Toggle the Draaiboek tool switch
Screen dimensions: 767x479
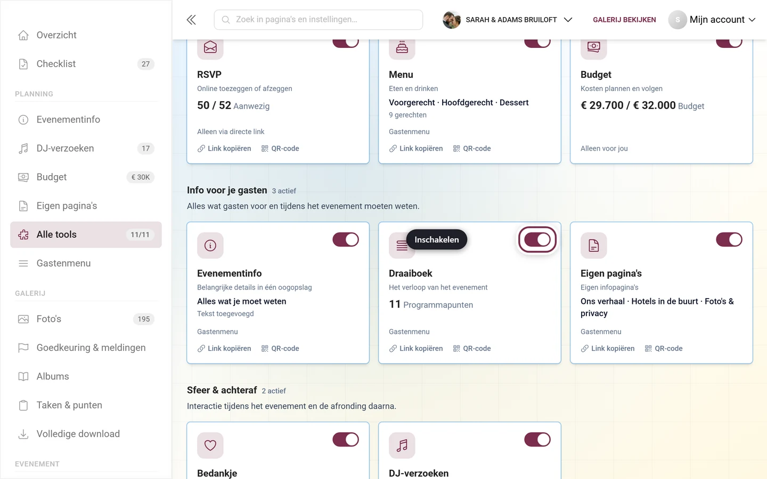click(537, 240)
